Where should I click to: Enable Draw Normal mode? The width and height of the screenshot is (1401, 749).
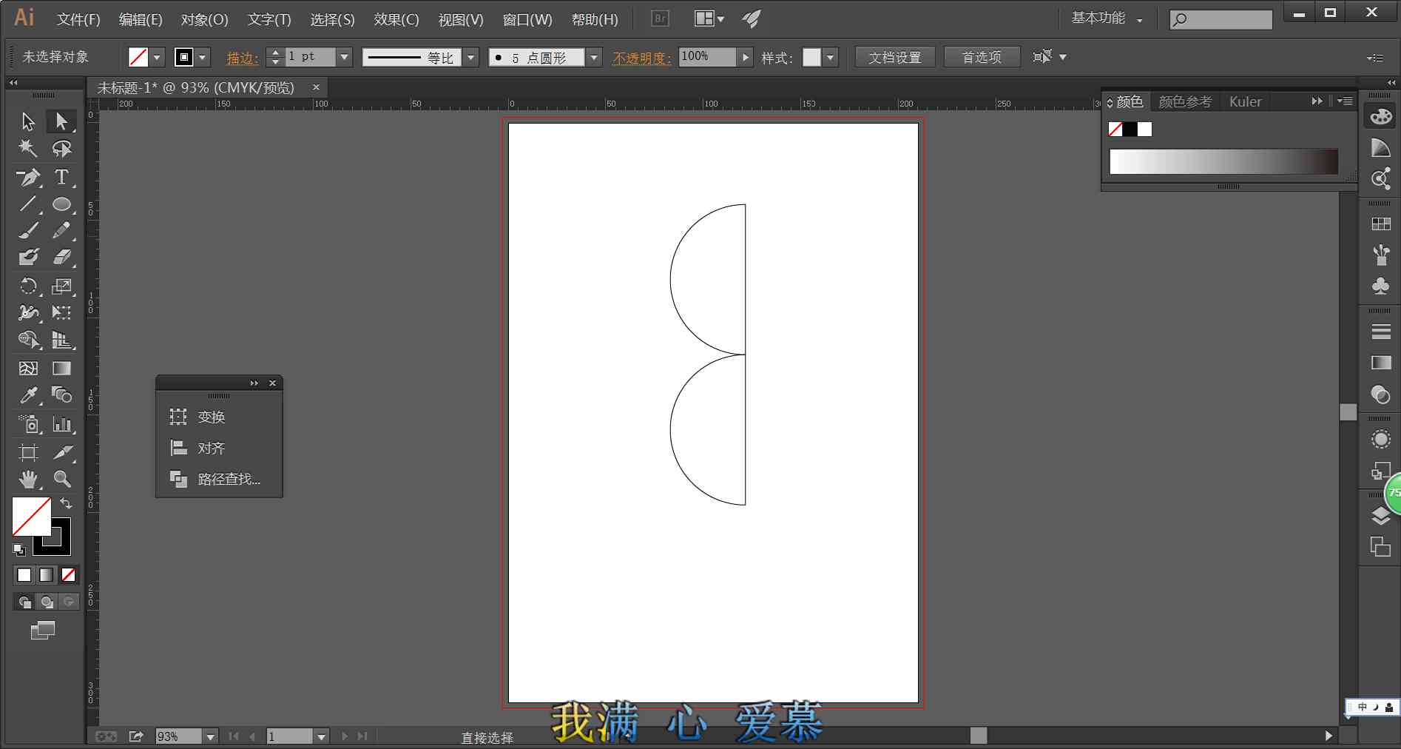pyautogui.click(x=24, y=602)
